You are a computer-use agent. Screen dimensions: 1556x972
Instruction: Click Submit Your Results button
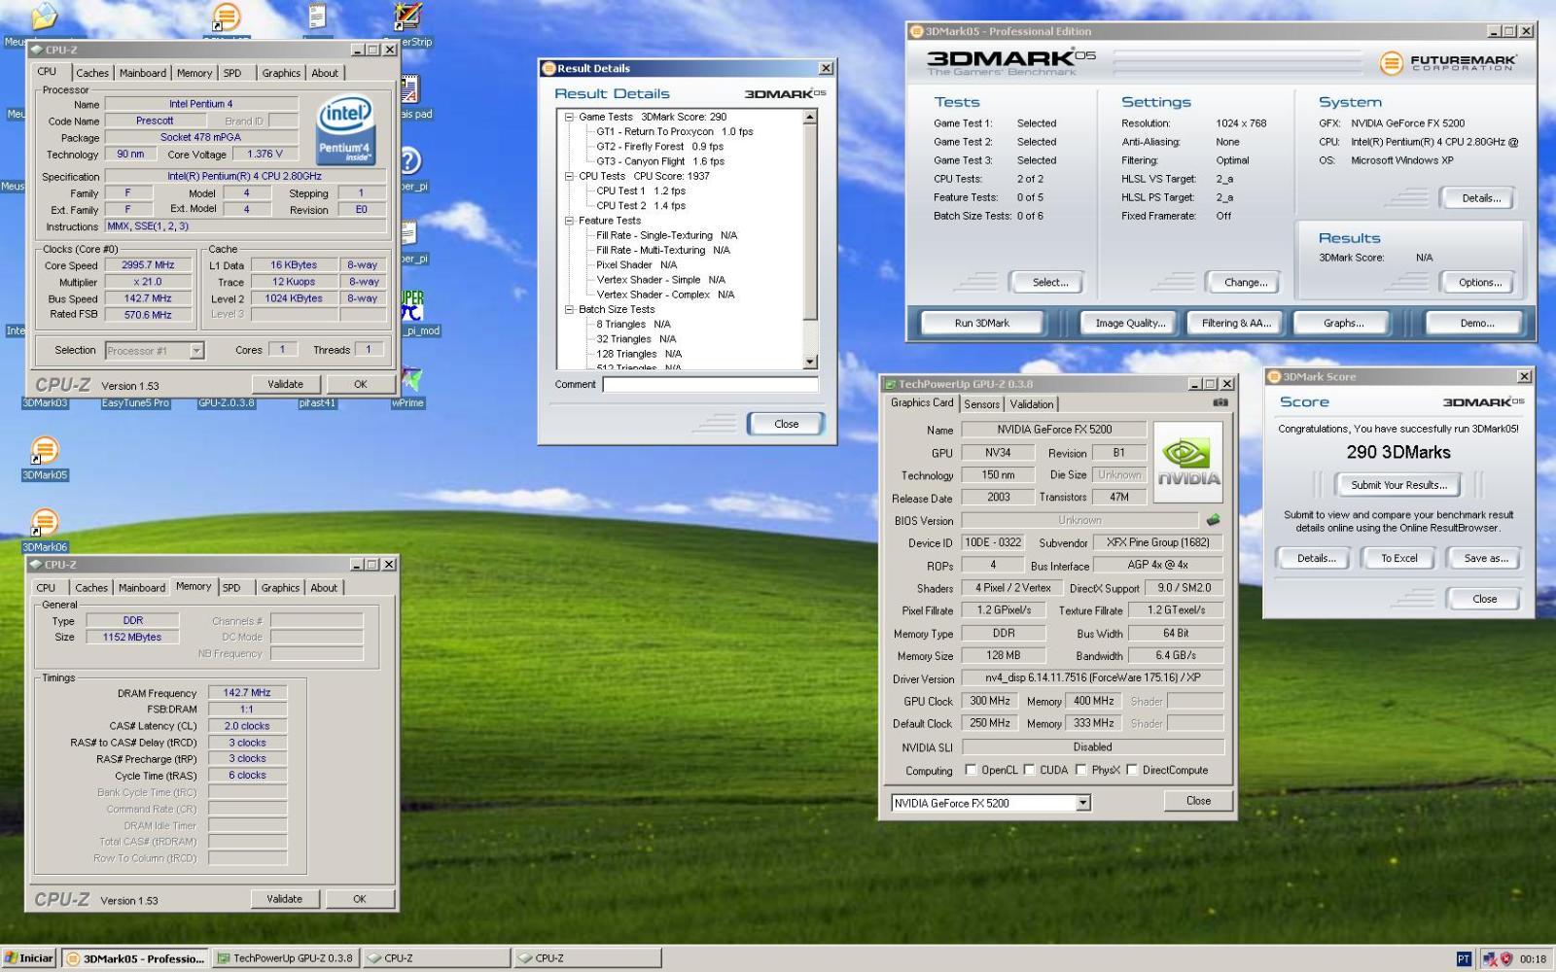(x=1398, y=485)
